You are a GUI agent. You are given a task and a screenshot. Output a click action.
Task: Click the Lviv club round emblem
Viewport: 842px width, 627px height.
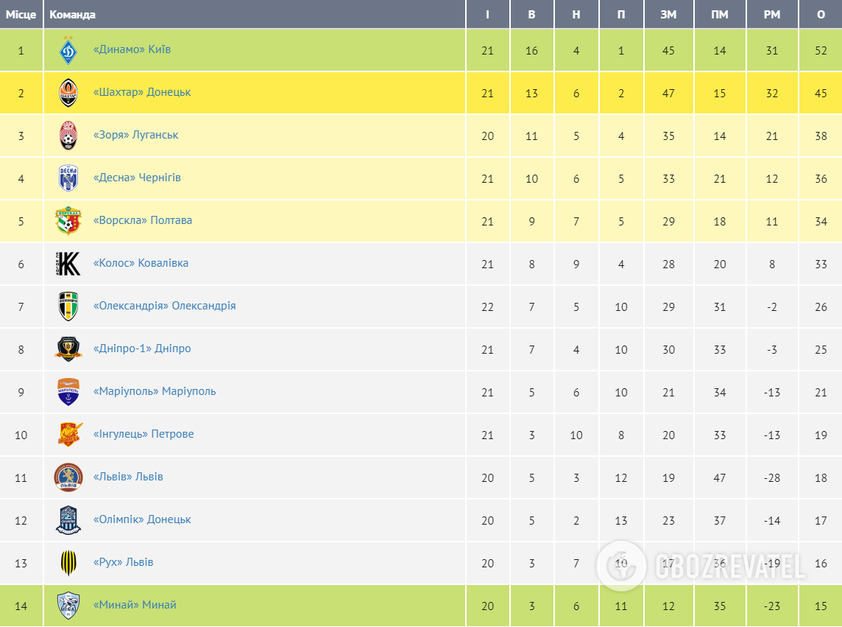click(68, 477)
